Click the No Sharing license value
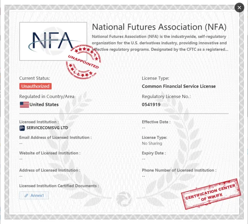 pos(152,143)
